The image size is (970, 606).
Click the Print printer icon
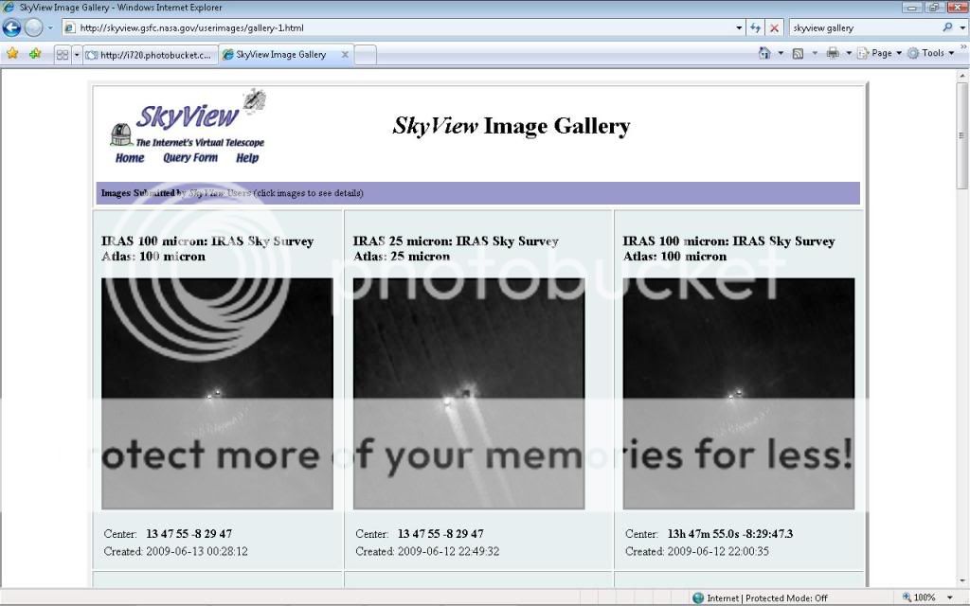pyautogui.click(x=833, y=54)
